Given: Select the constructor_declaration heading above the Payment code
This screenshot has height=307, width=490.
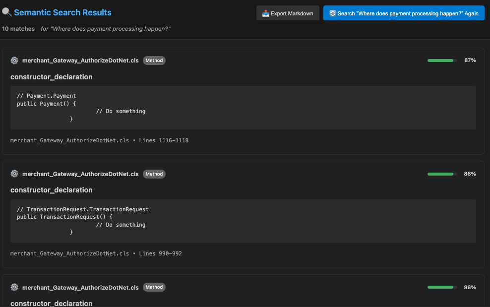Looking at the screenshot, I should (52, 77).
